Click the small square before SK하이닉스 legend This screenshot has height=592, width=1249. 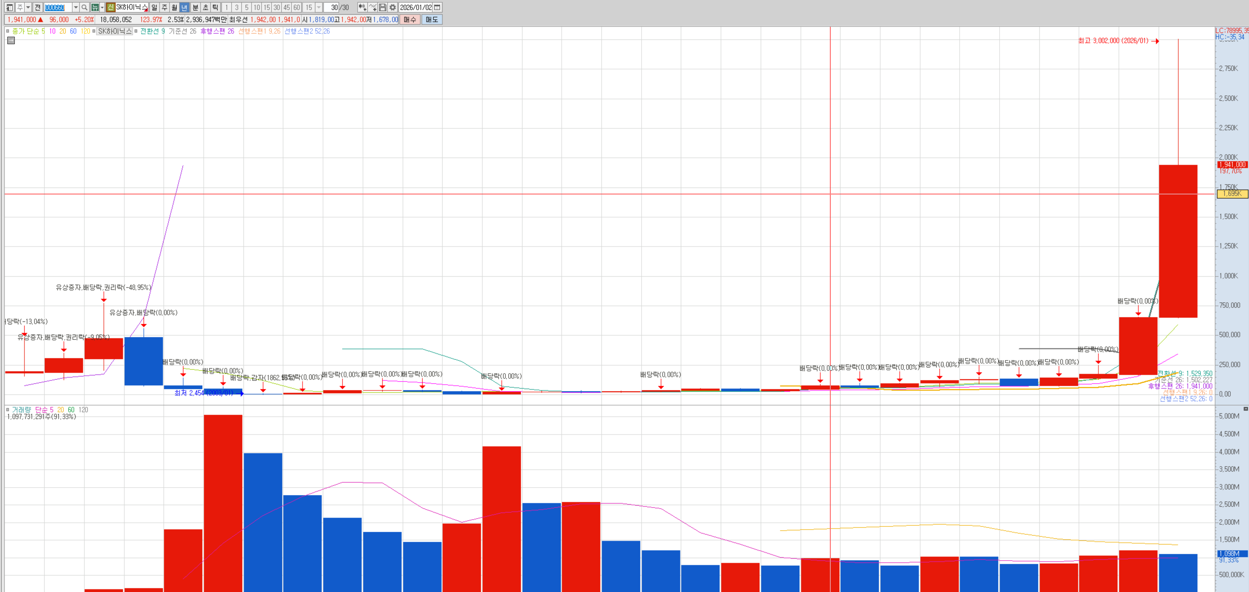(x=94, y=31)
